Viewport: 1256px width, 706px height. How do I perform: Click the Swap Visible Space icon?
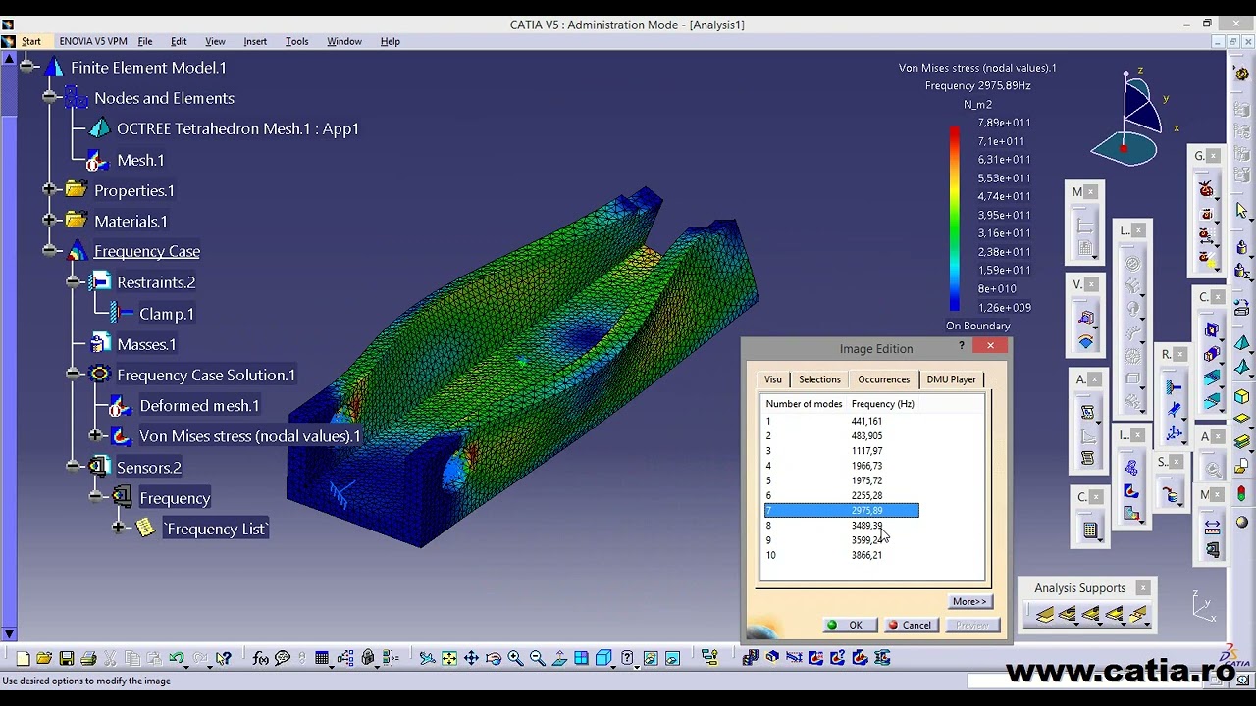tap(673, 658)
